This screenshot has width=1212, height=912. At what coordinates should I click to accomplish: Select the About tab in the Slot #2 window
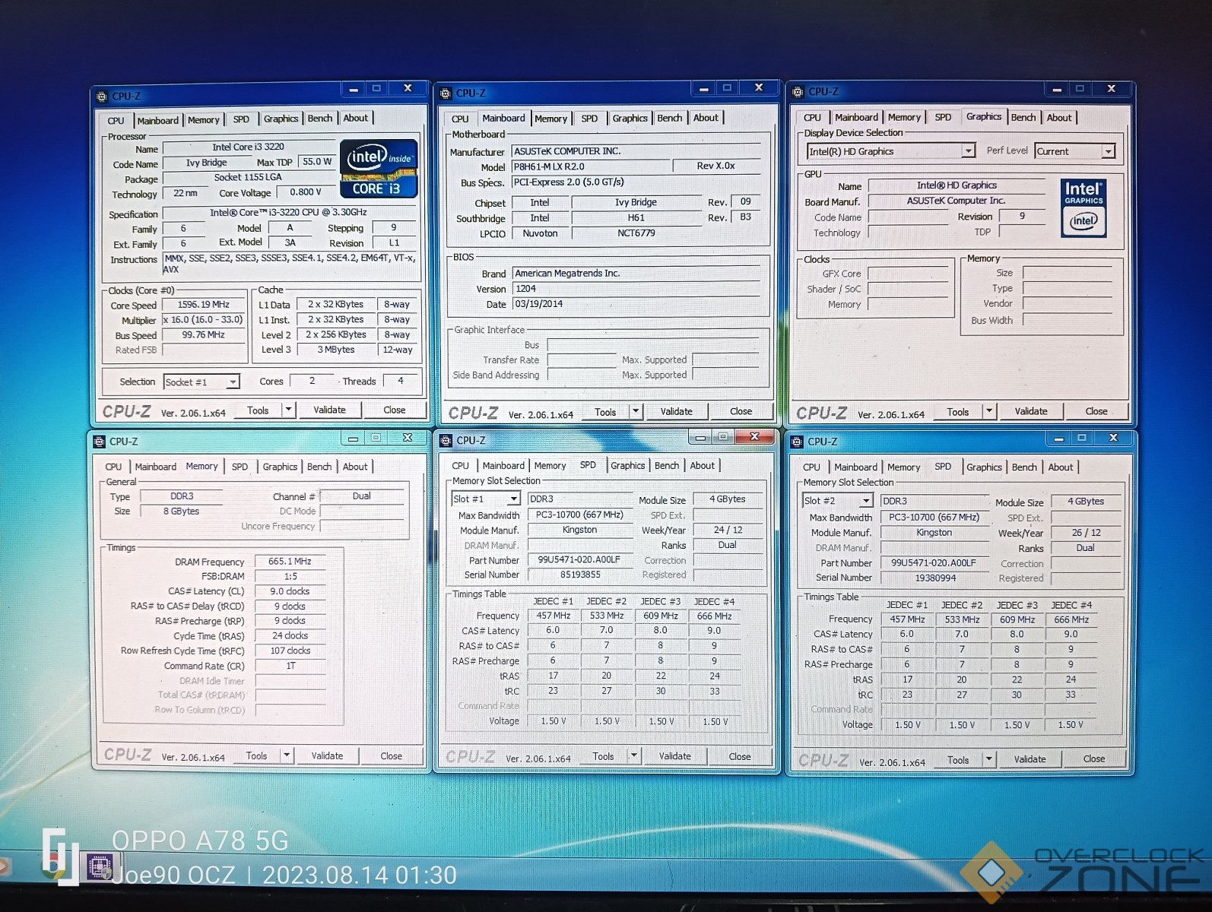[x=1061, y=467]
